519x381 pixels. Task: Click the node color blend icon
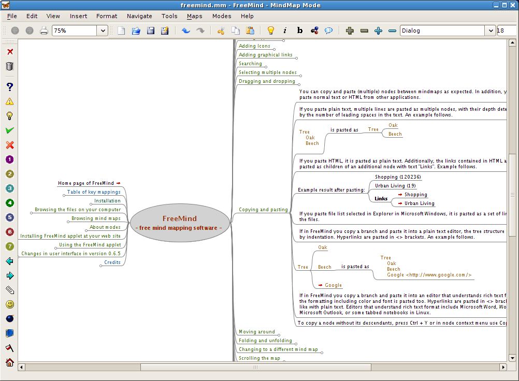coord(314,31)
